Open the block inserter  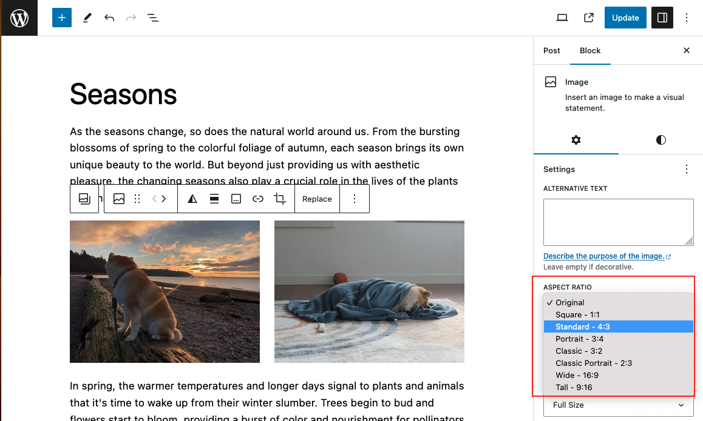61,18
